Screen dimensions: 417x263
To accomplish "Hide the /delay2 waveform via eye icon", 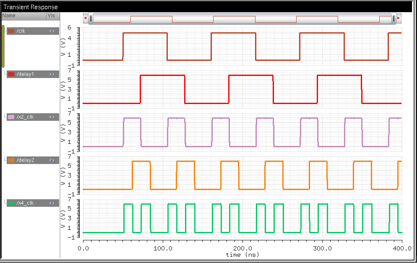I will pos(52,160).
